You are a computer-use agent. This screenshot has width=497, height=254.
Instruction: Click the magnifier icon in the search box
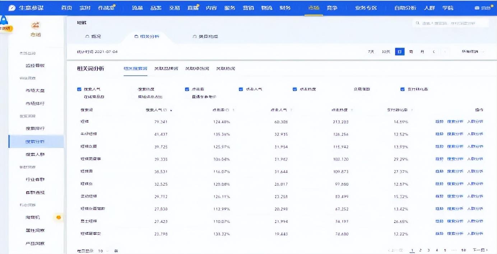tap(418, 23)
